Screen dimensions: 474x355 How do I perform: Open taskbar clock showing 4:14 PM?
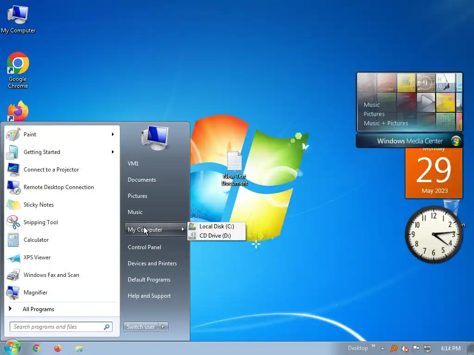point(450,349)
